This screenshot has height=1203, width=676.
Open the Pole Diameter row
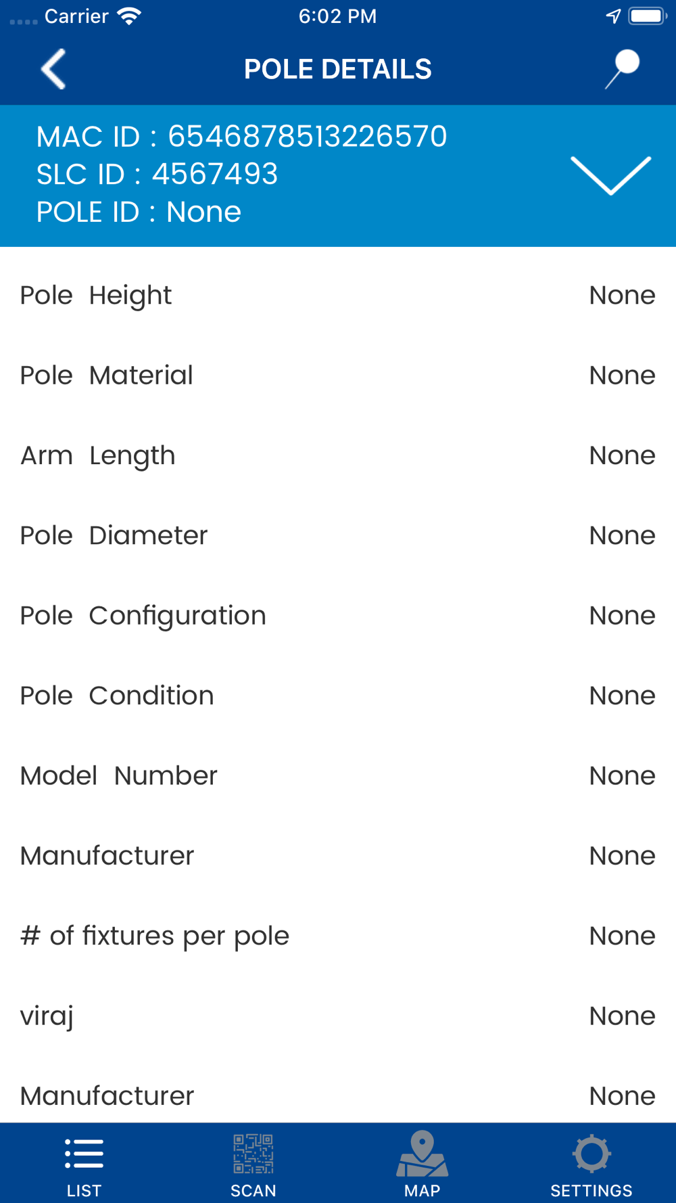(338, 536)
